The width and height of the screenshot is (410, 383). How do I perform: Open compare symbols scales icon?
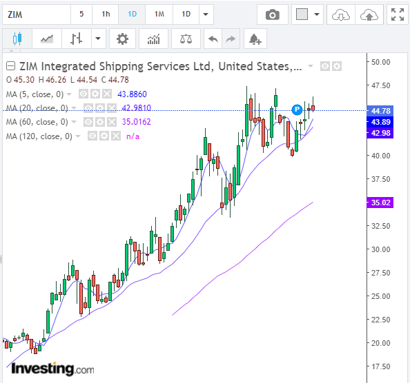click(x=186, y=39)
